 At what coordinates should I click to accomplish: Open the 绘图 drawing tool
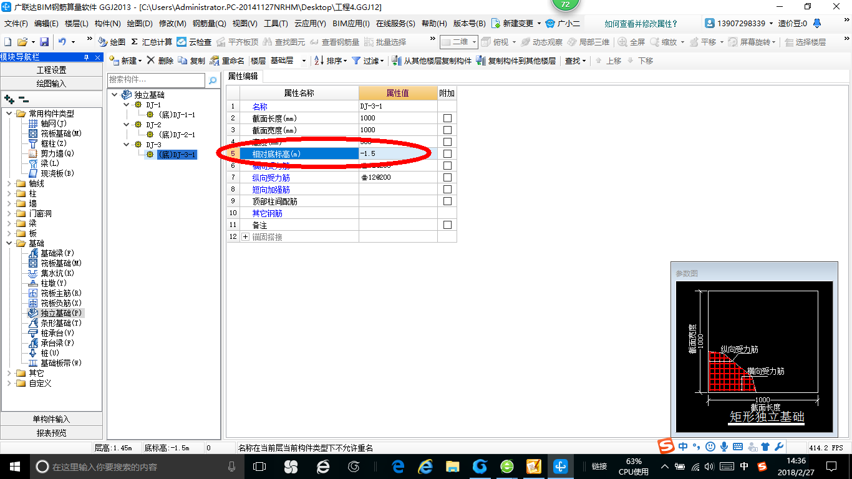[x=112, y=42]
